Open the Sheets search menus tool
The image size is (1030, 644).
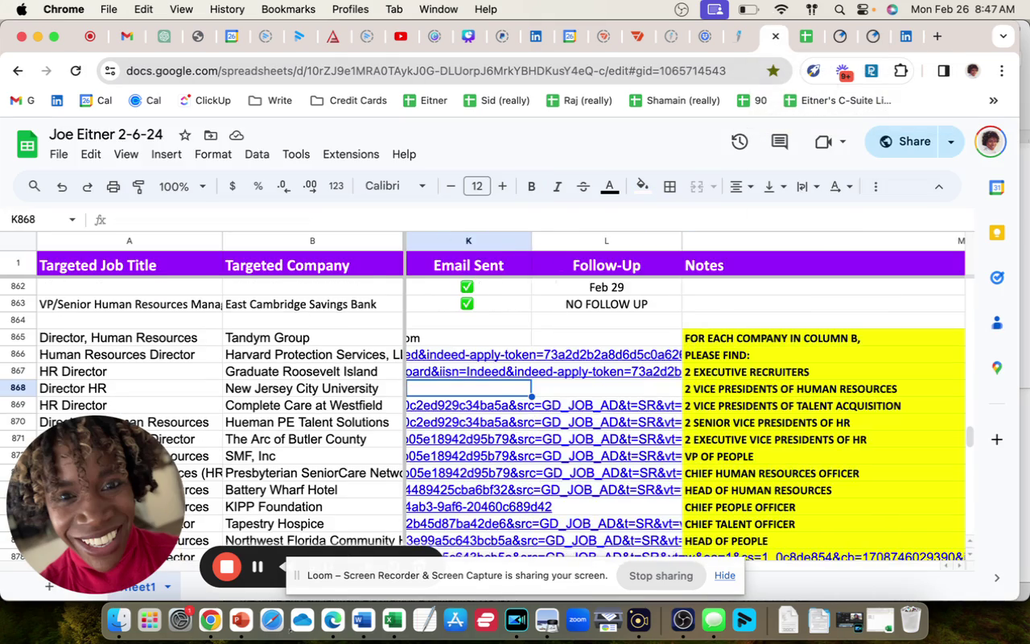pyautogui.click(x=35, y=187)
